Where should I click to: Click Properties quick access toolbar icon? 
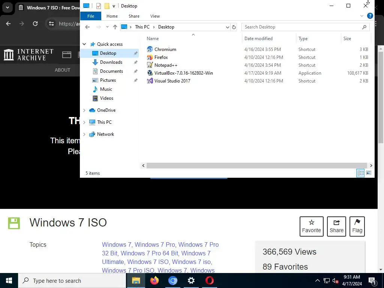[x=99, y=6]
